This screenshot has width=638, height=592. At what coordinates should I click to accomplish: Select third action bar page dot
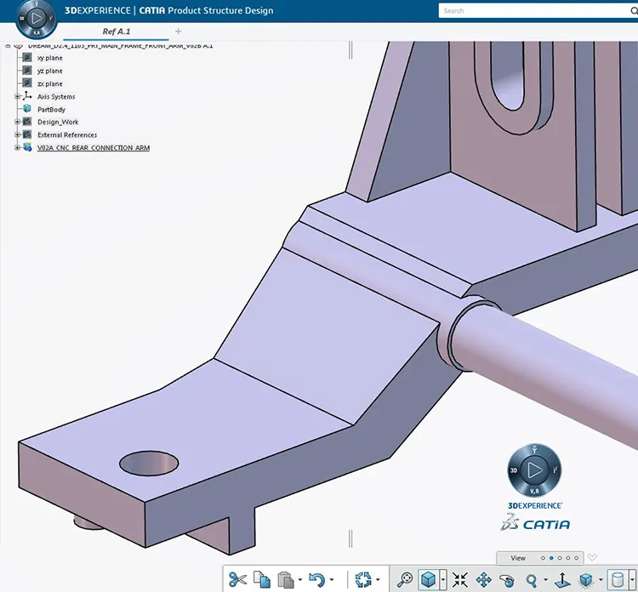coord(560,558)
